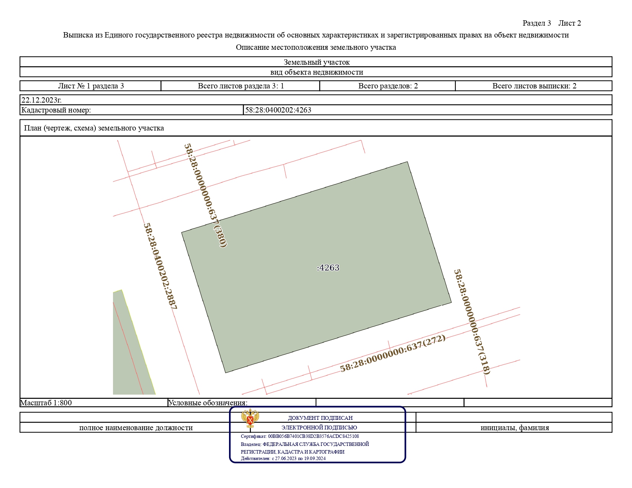This screenshot has width=632, height=488.
Task: Select the highlighted parcel :4263 on the plan
Action: tap(327, 268)
